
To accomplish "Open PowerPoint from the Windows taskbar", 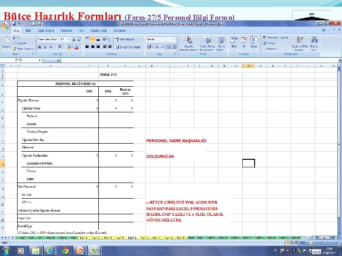I will 80,251.
